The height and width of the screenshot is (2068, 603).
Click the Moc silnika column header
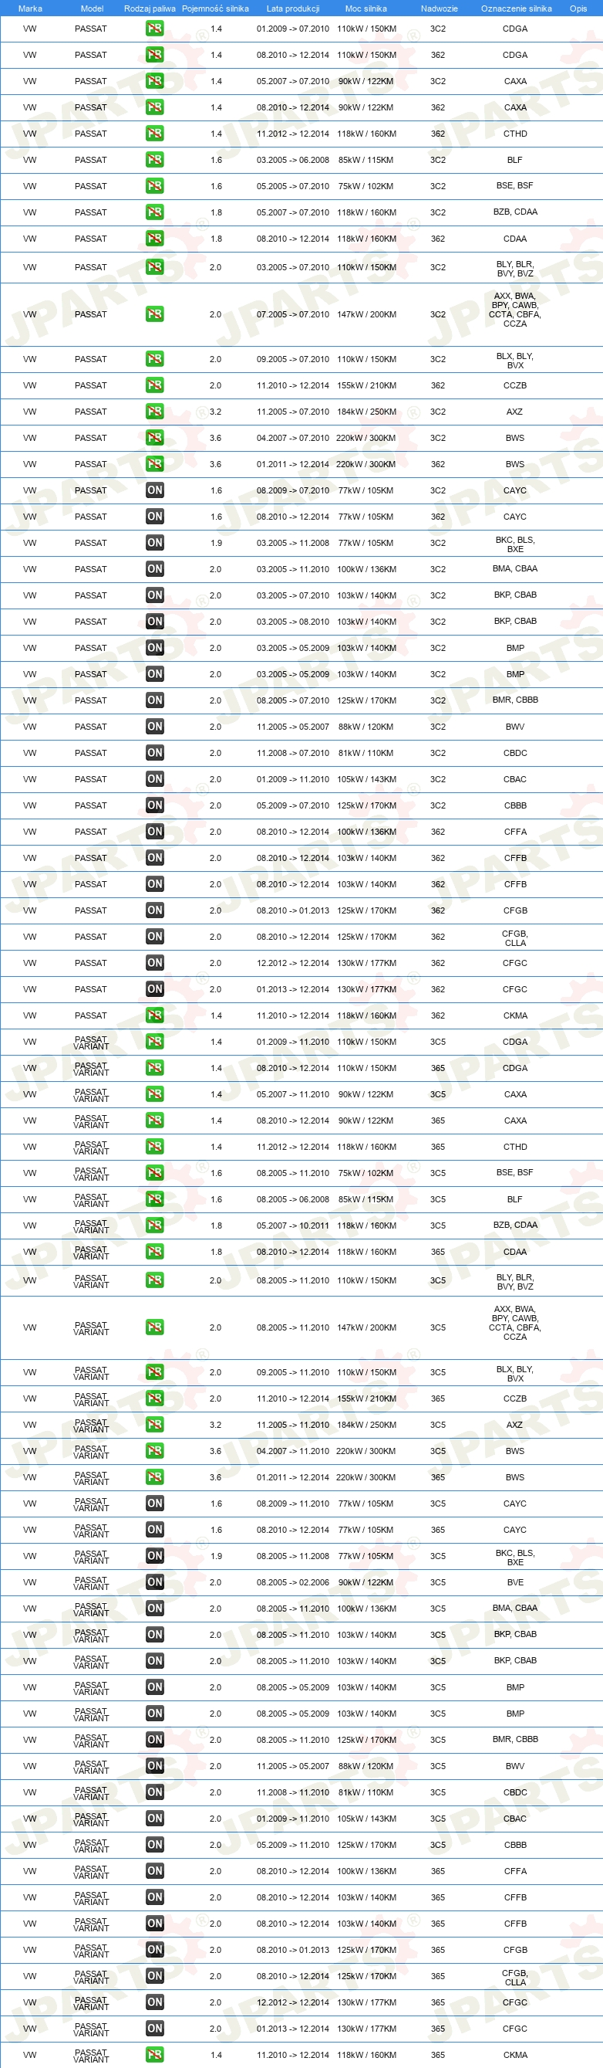click(x=366, y=8)
